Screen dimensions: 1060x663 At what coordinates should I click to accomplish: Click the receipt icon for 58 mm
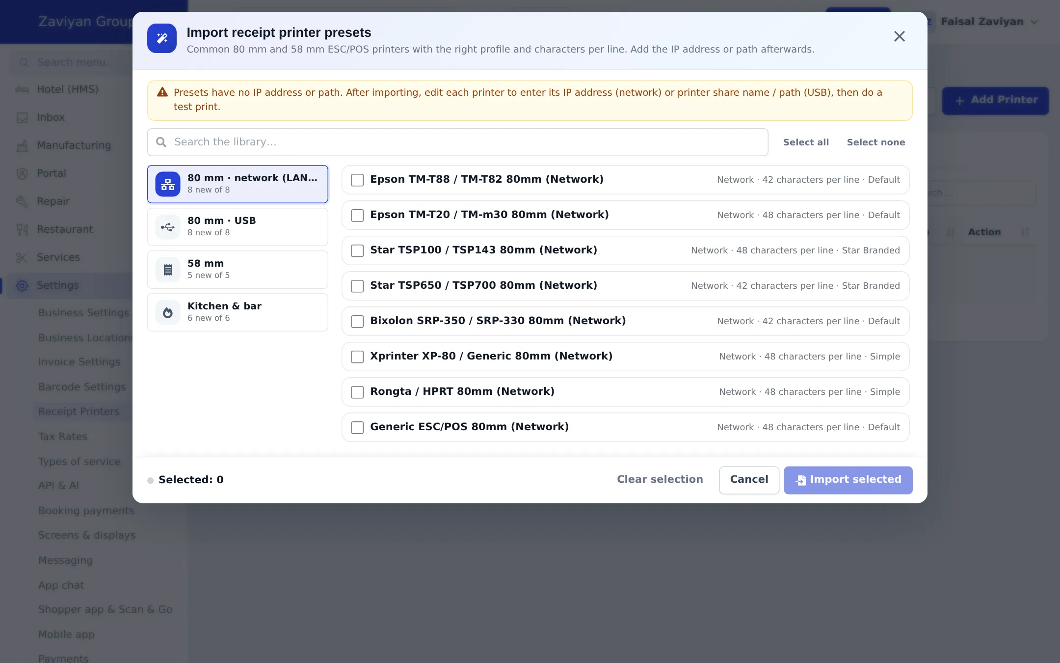click(168, 270)
